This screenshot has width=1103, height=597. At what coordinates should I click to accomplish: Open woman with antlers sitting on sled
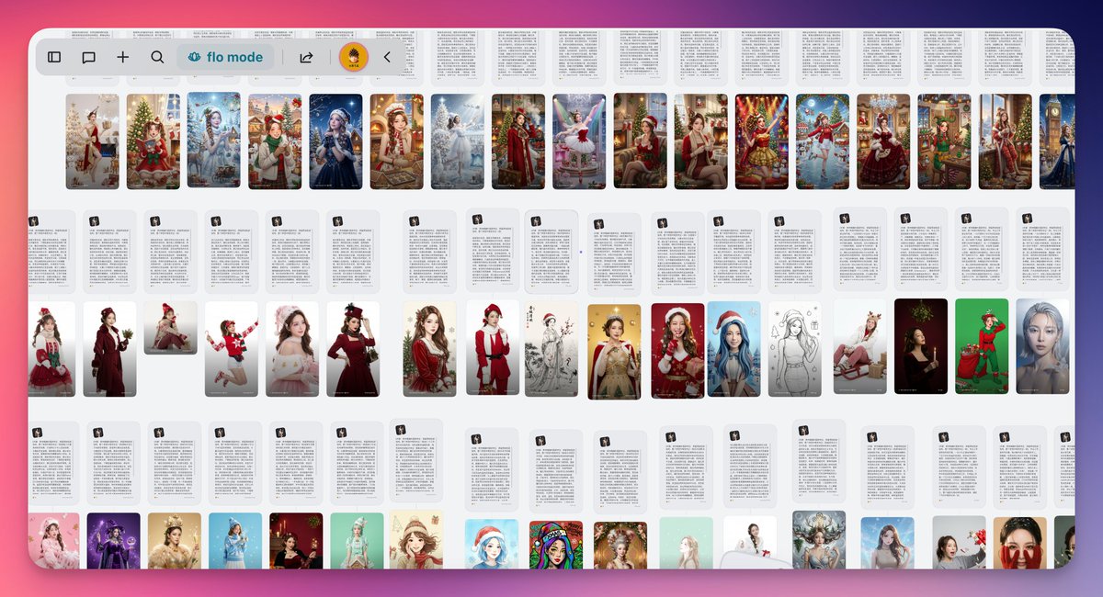coord(859,346)
